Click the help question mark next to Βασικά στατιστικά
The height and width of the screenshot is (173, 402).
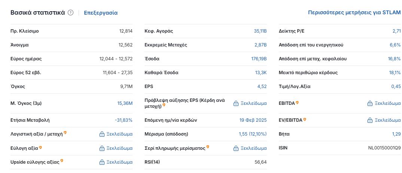[71, 13]
